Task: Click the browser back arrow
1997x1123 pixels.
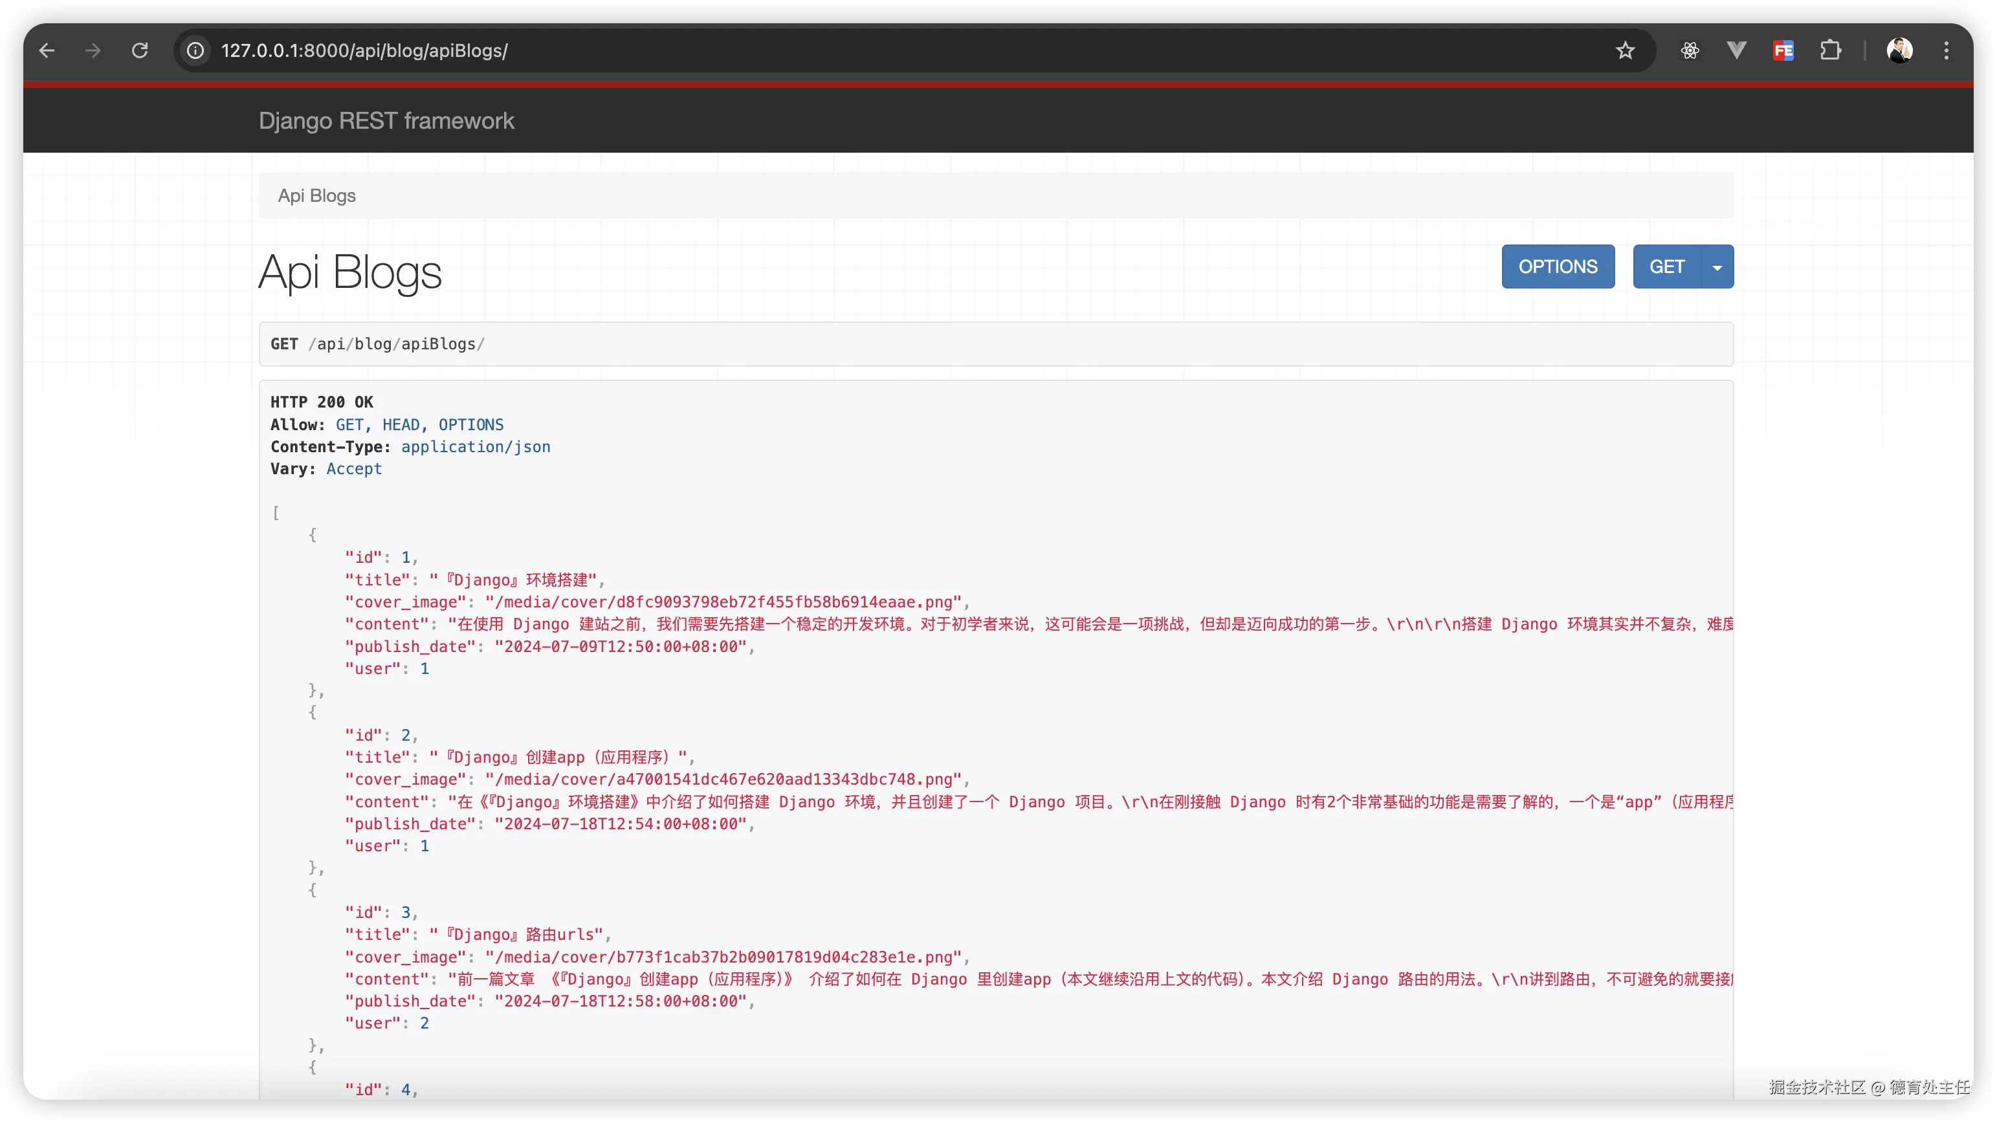Action: pyautogui.click(x=47, y=51)
